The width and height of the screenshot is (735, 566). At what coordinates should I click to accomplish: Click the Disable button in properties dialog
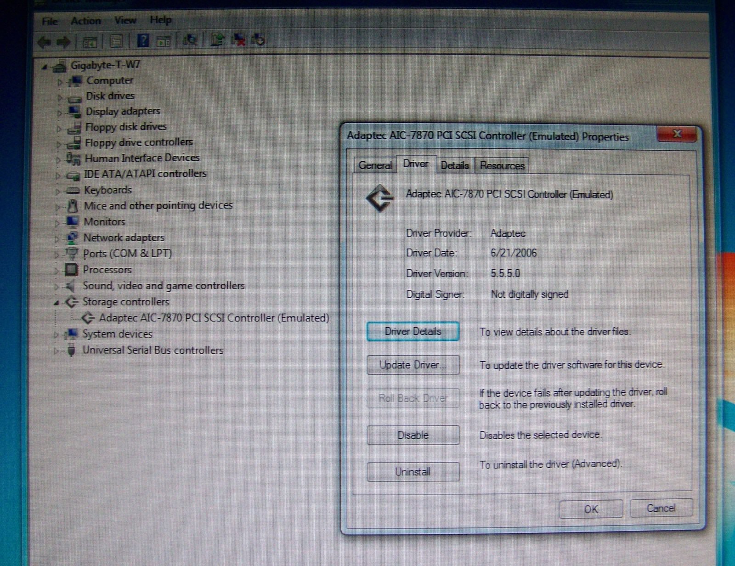(x=413, y=435)
